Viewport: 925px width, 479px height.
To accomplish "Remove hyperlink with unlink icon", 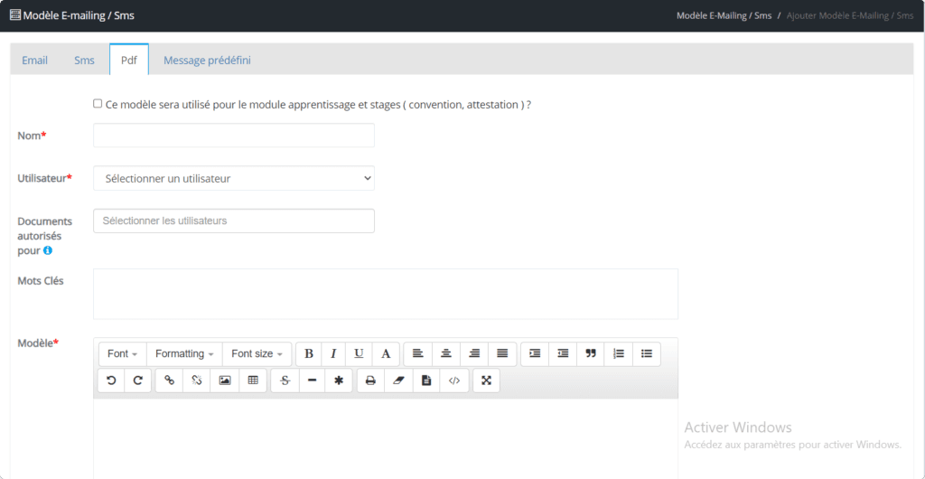I will [197, 381].
